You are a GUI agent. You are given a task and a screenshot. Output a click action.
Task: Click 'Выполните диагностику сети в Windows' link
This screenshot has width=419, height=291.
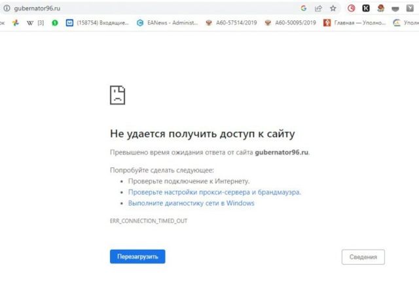coord(191,203)
